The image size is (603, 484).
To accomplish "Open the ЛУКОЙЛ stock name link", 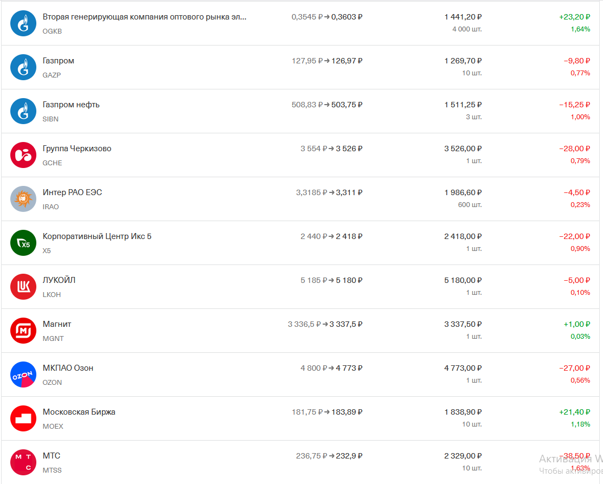I will click(59, 280).
